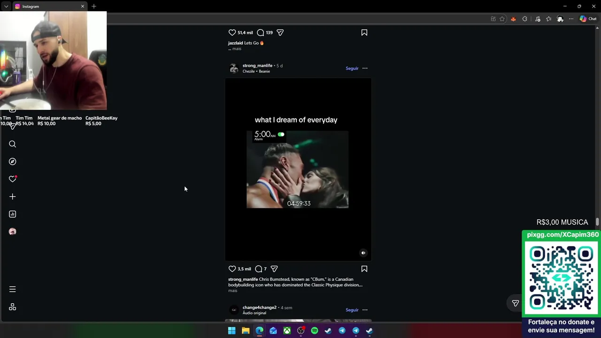
Task: Open Edge settings and more menu
Action: (571, 19)
